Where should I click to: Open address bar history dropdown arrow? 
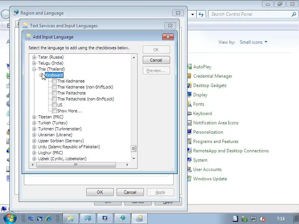pos(192,15)
